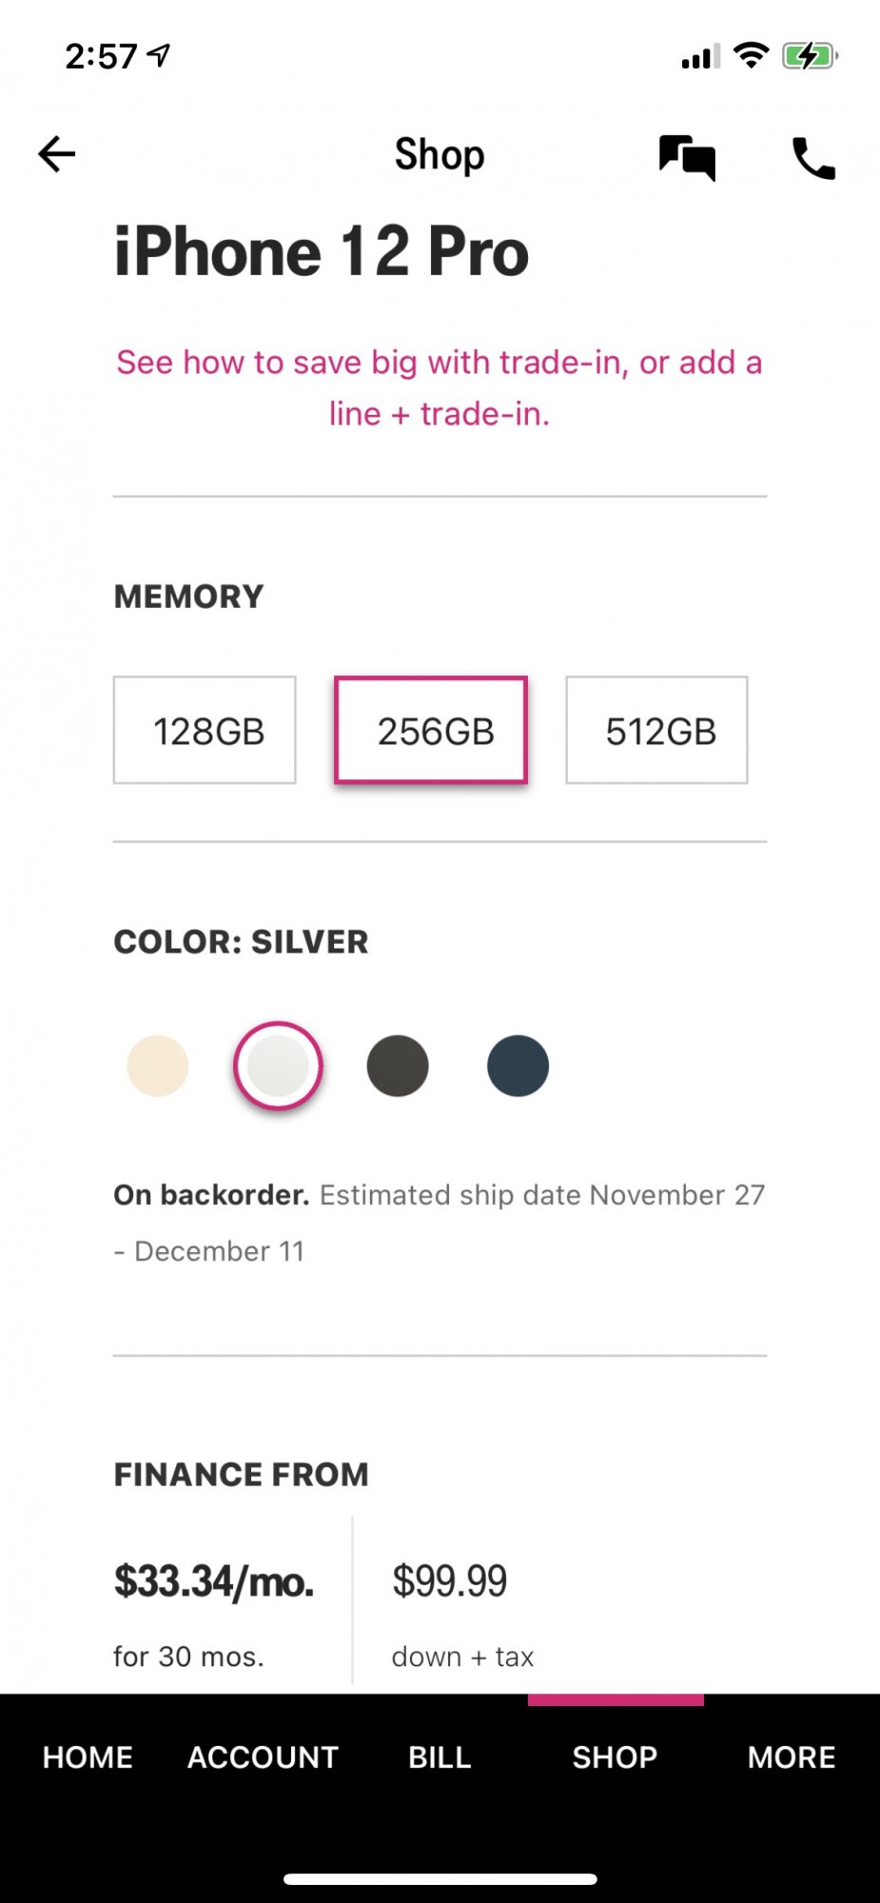Open the chat bubbles icon
The image size is (880, 1903).
(687, 157)
